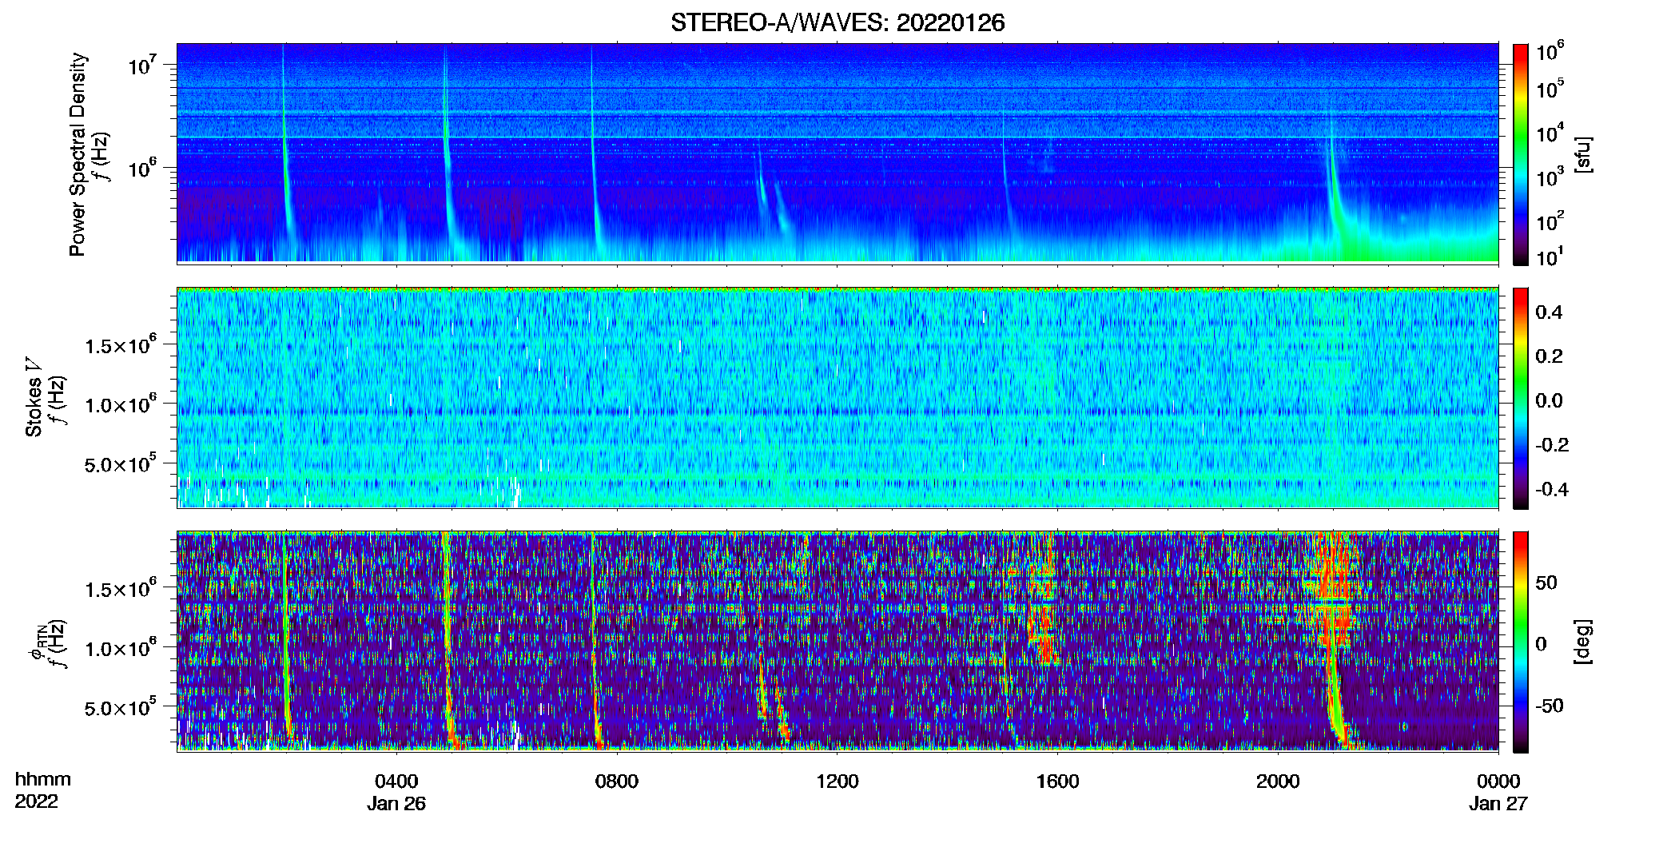1675x863 pixels.
Task: Click the 0000 time tick label
Action: tap(1498, 781)
